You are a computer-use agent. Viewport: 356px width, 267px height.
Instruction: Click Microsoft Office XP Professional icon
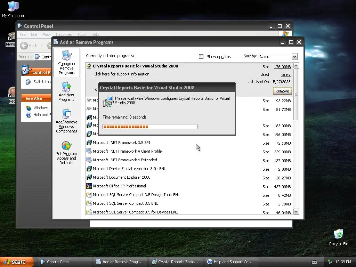(x=89, y=186)
